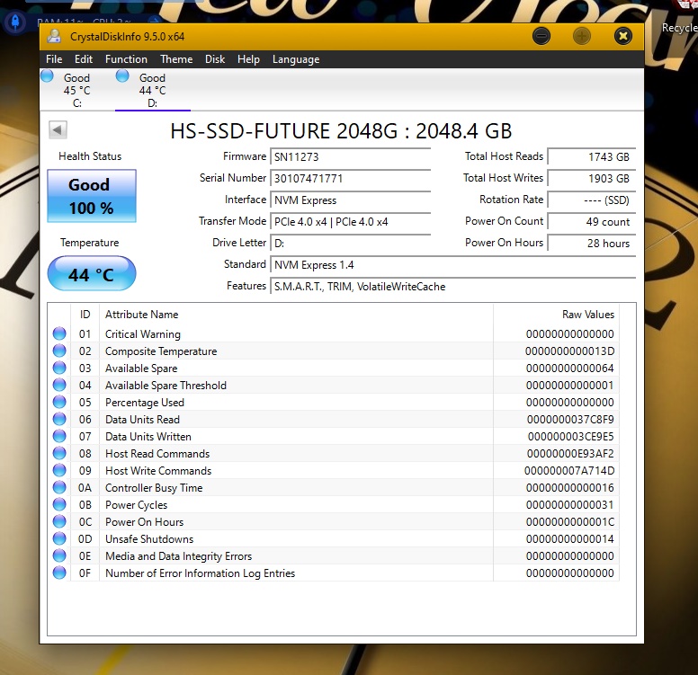Select the Composite Temperature attribute name
This screenshot has height=675, width=698.
[x=161, y=351]
